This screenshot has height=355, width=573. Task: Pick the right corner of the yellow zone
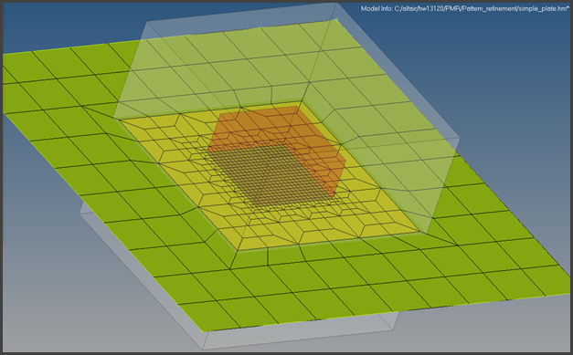pyautogui.click(x=419, y=231)
